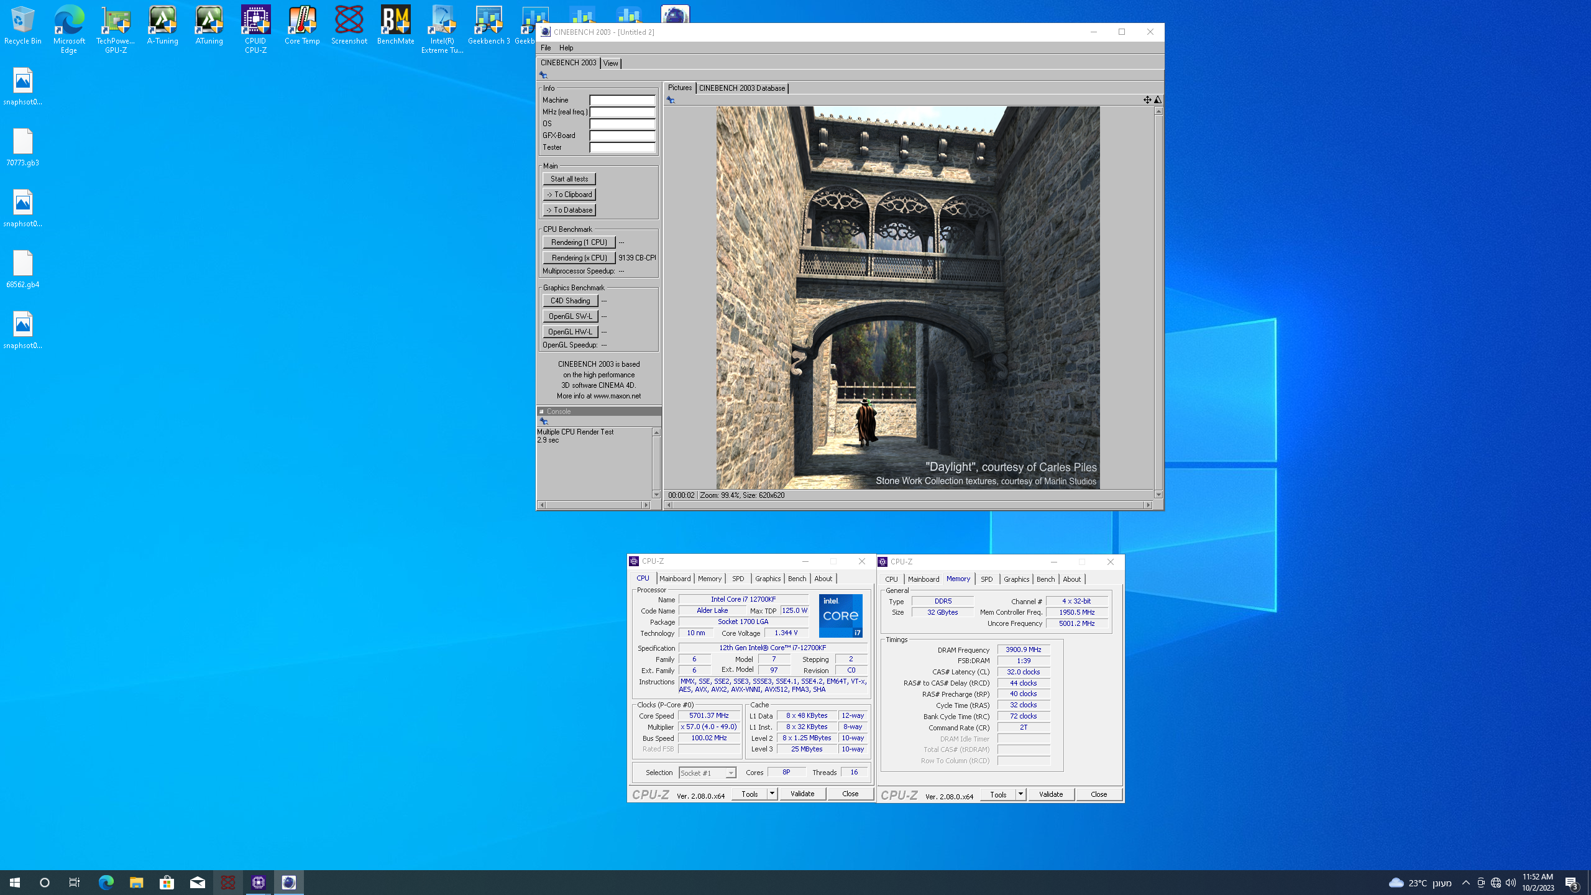
Task: Open Core Temp desktop shortcut
Action: point(302,26)
